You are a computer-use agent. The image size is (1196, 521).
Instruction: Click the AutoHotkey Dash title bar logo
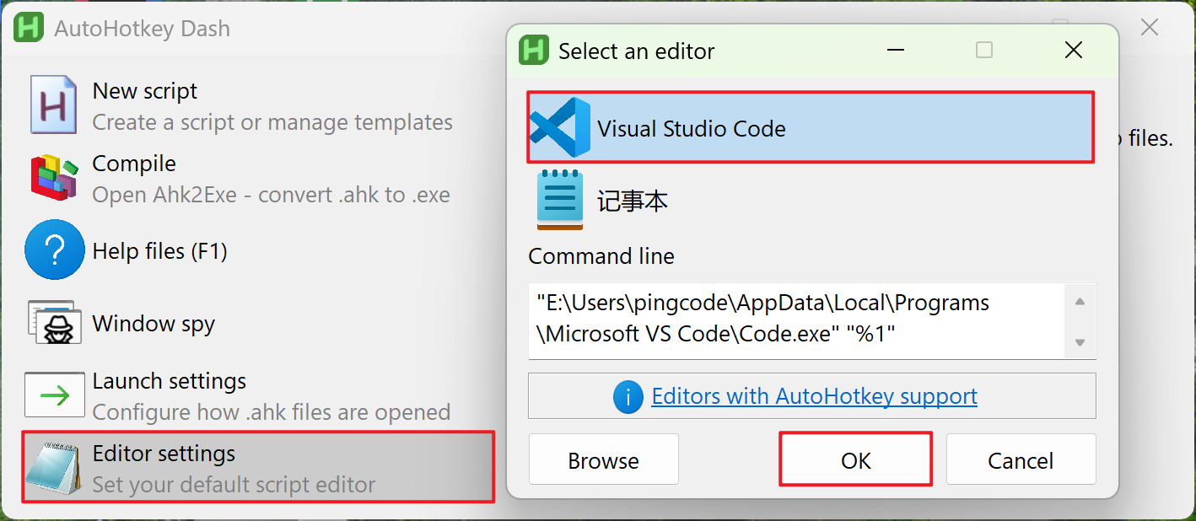tap(29, 28)
